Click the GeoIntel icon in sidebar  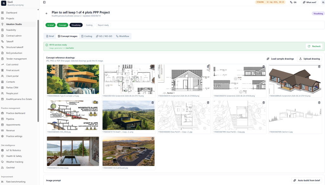click(x=3, y=168)
